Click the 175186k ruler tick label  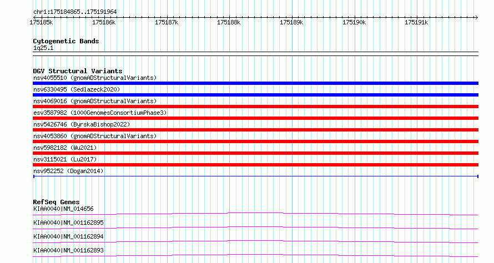[104, 22]
